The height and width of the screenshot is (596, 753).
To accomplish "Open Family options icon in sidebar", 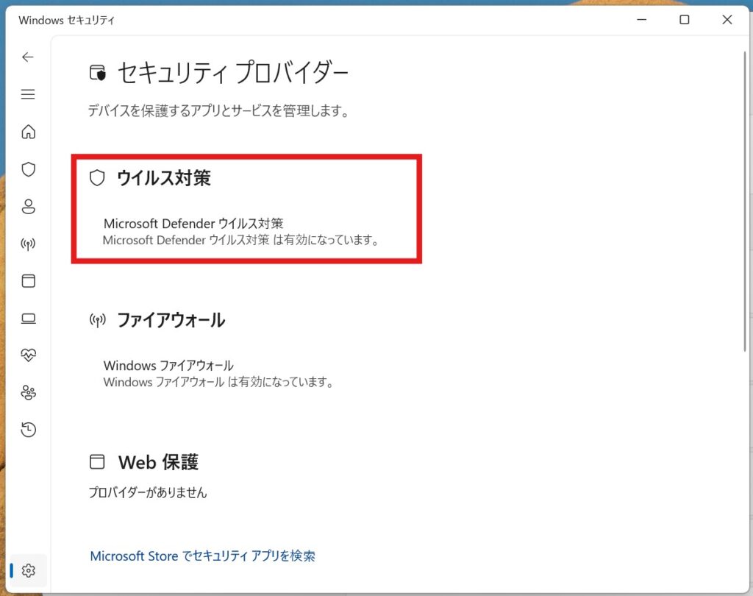I will pos(28,393).
